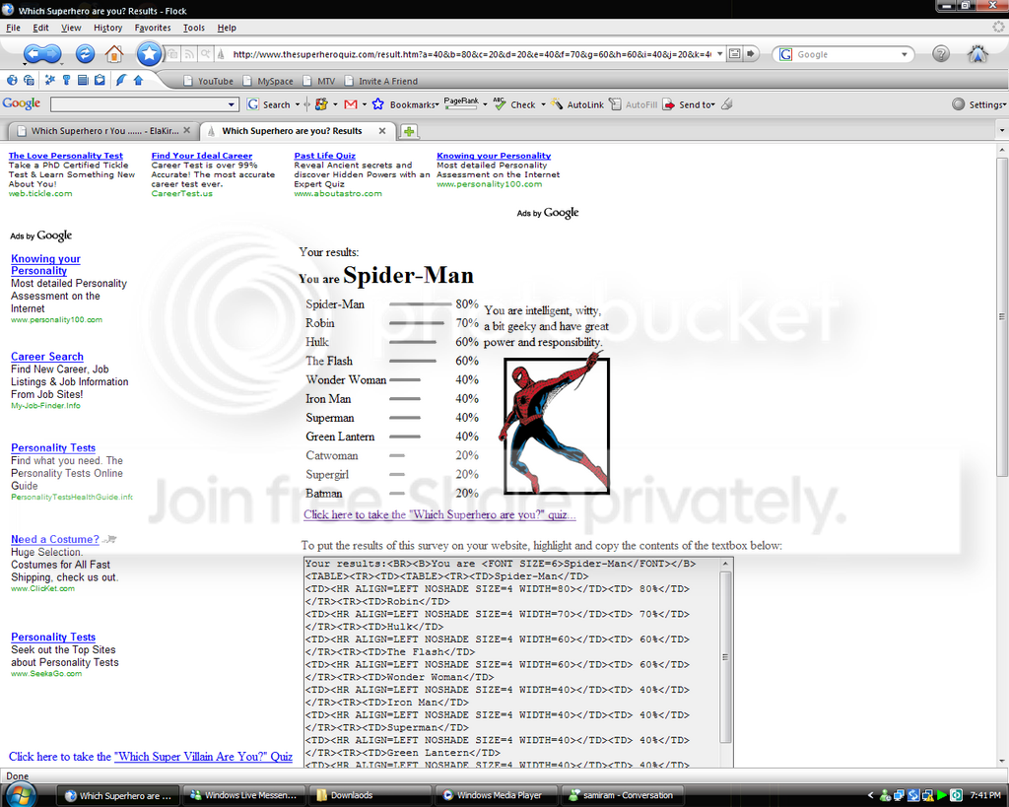The image size is (1009, 807).
Task: Select the 'Which Superhero are you? Results' tab
Action: coord(296,131)
